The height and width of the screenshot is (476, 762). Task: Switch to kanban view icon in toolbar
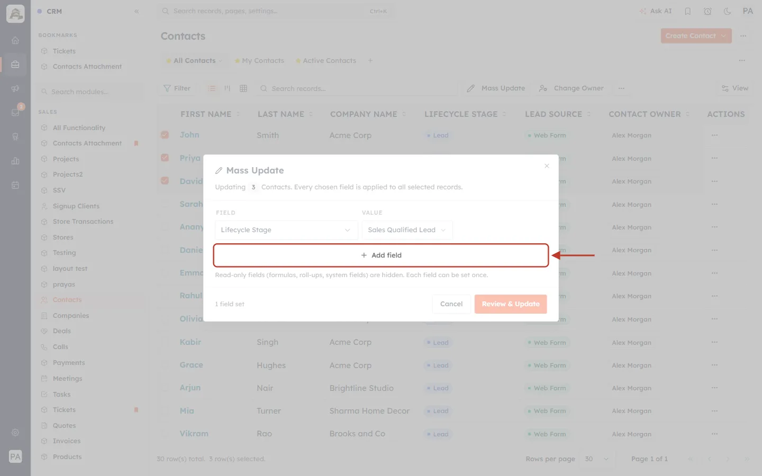pyautogui.click(x=228, y=88)
